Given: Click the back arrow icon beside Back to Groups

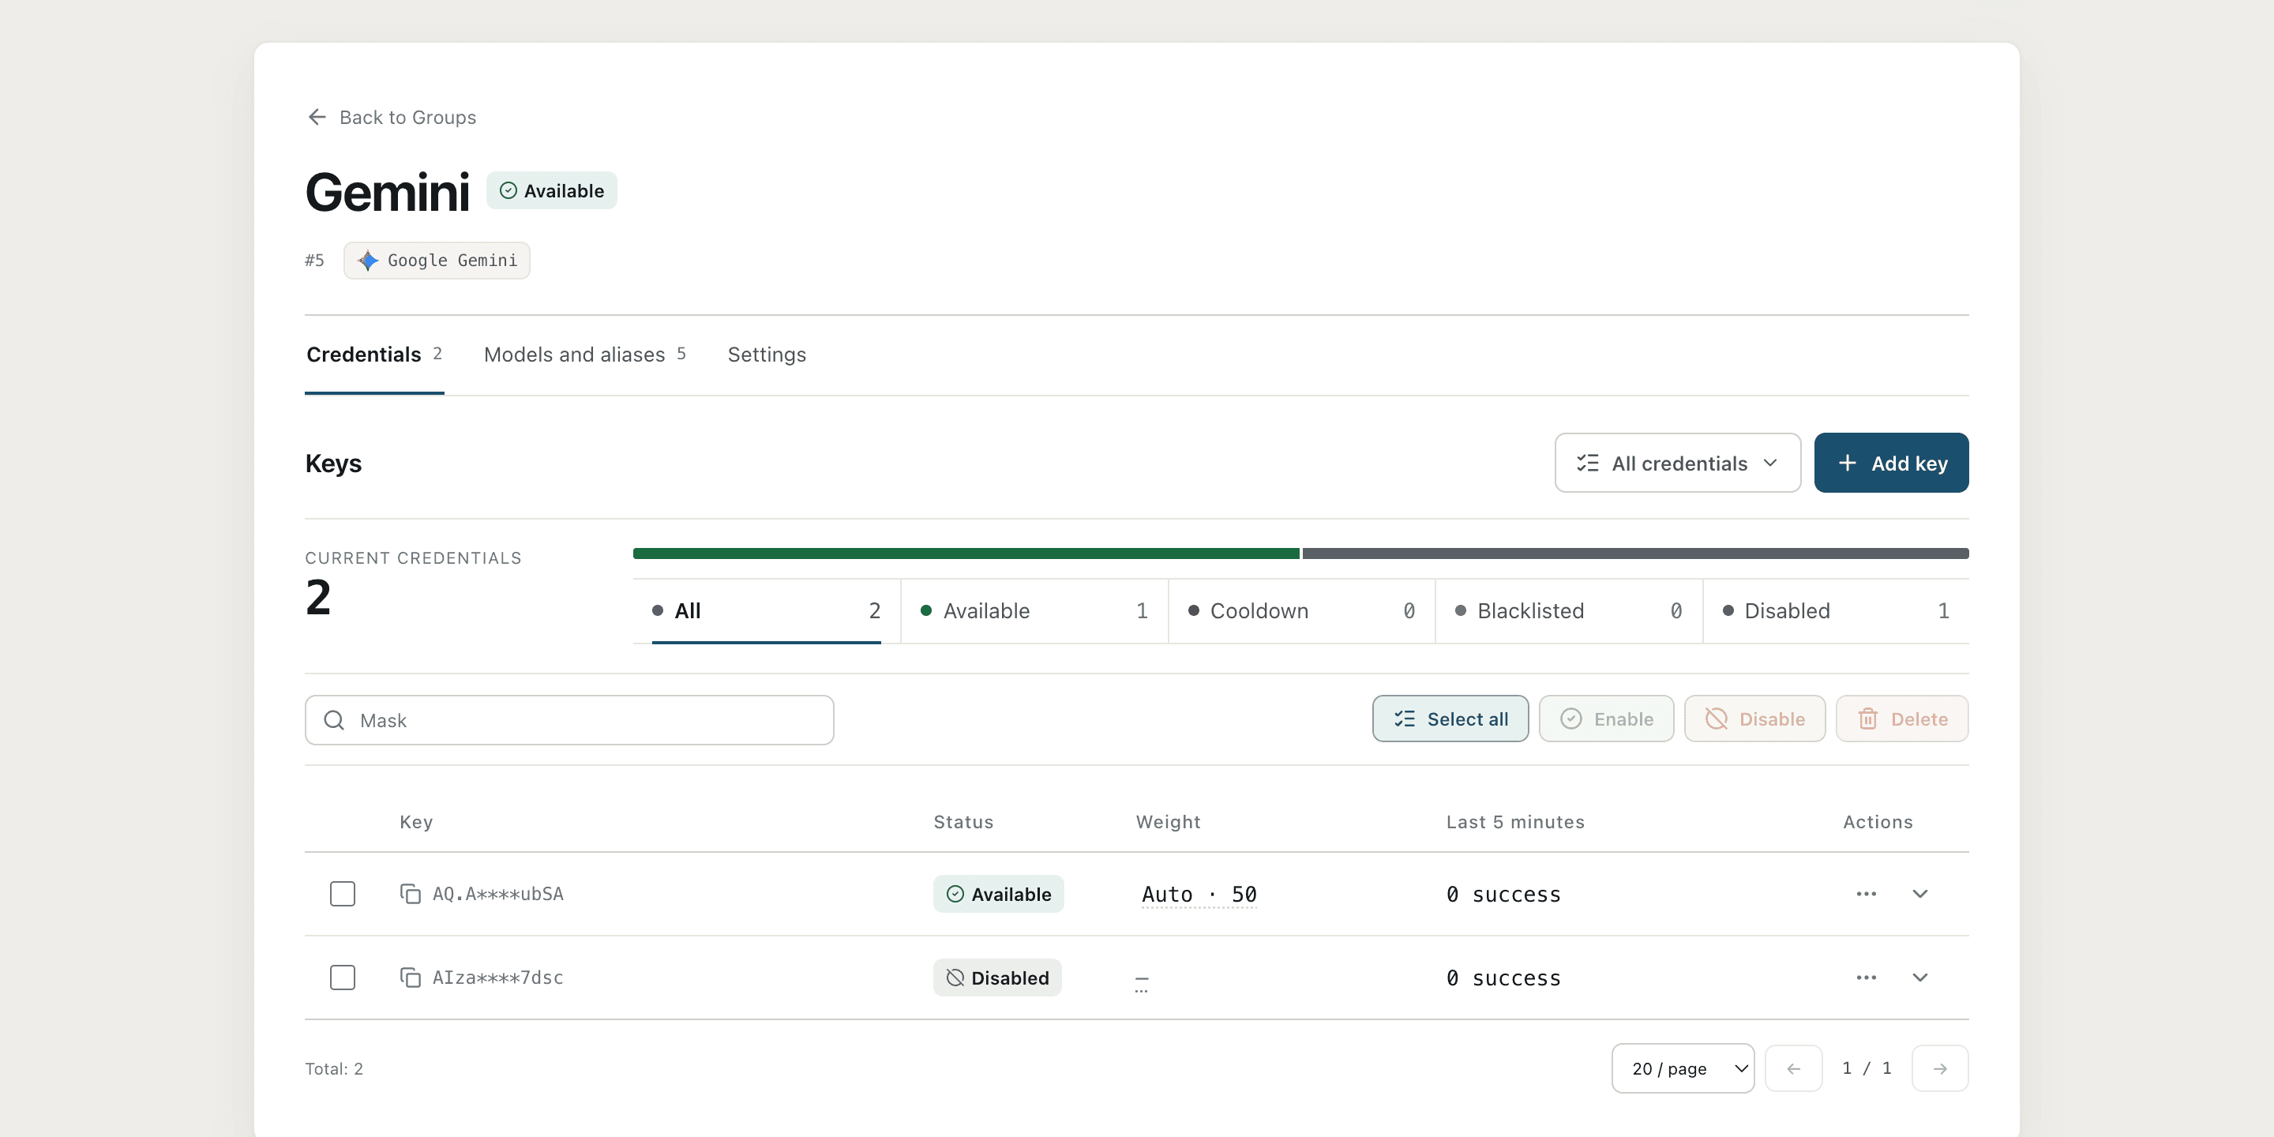Looking at the screenshot, I should 317,117.
